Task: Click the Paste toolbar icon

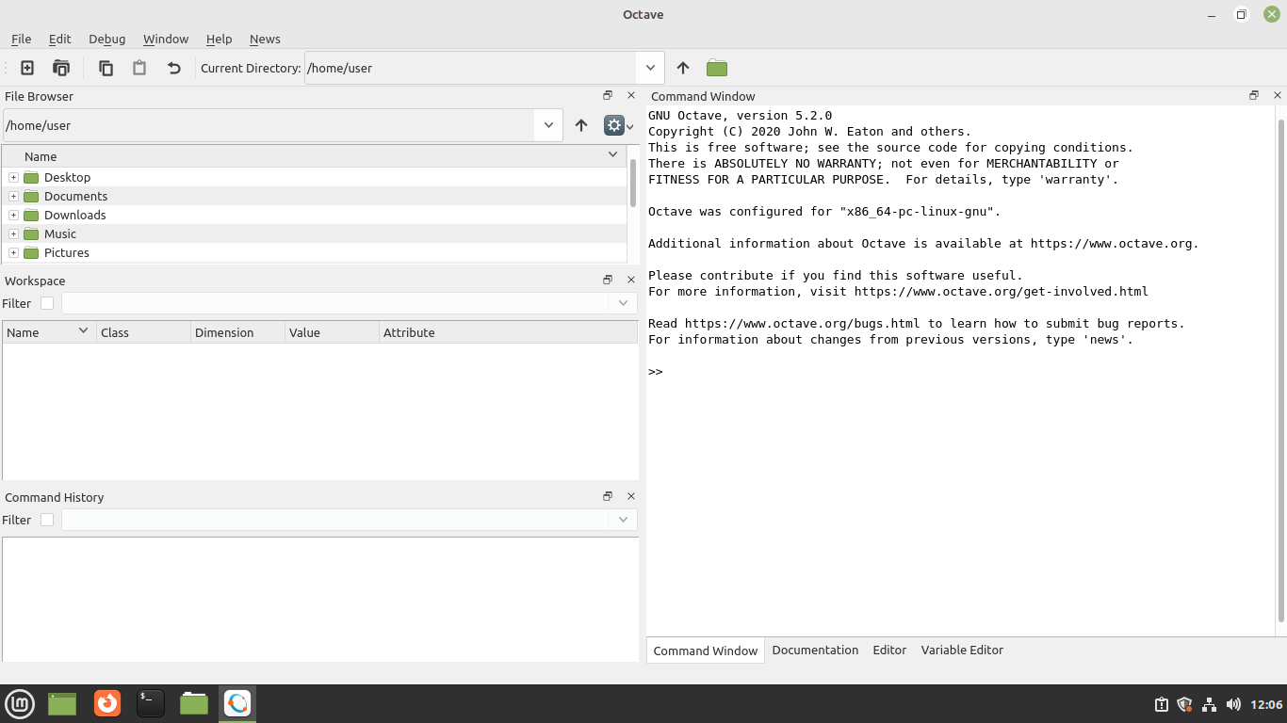Action: (x=139, y=68)
